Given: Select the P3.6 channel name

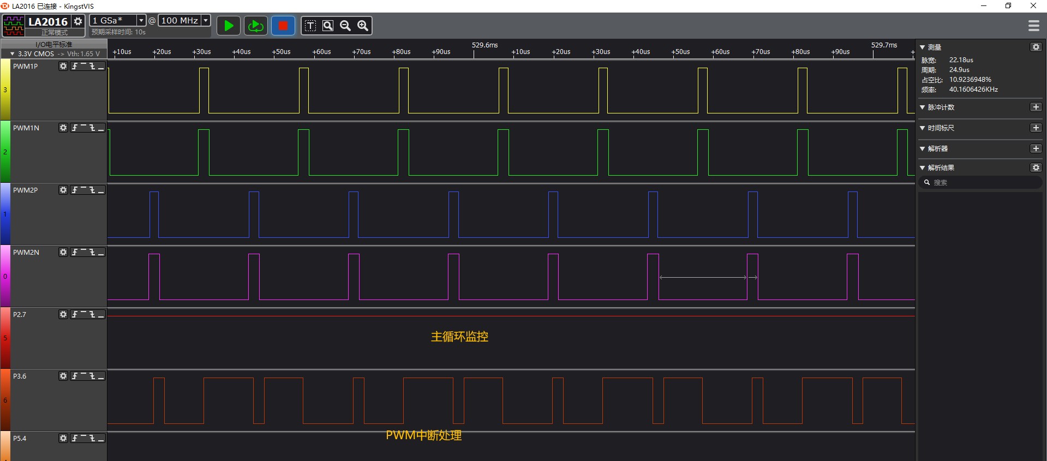Looking at the screenshot, I should [x=20, y=376].
